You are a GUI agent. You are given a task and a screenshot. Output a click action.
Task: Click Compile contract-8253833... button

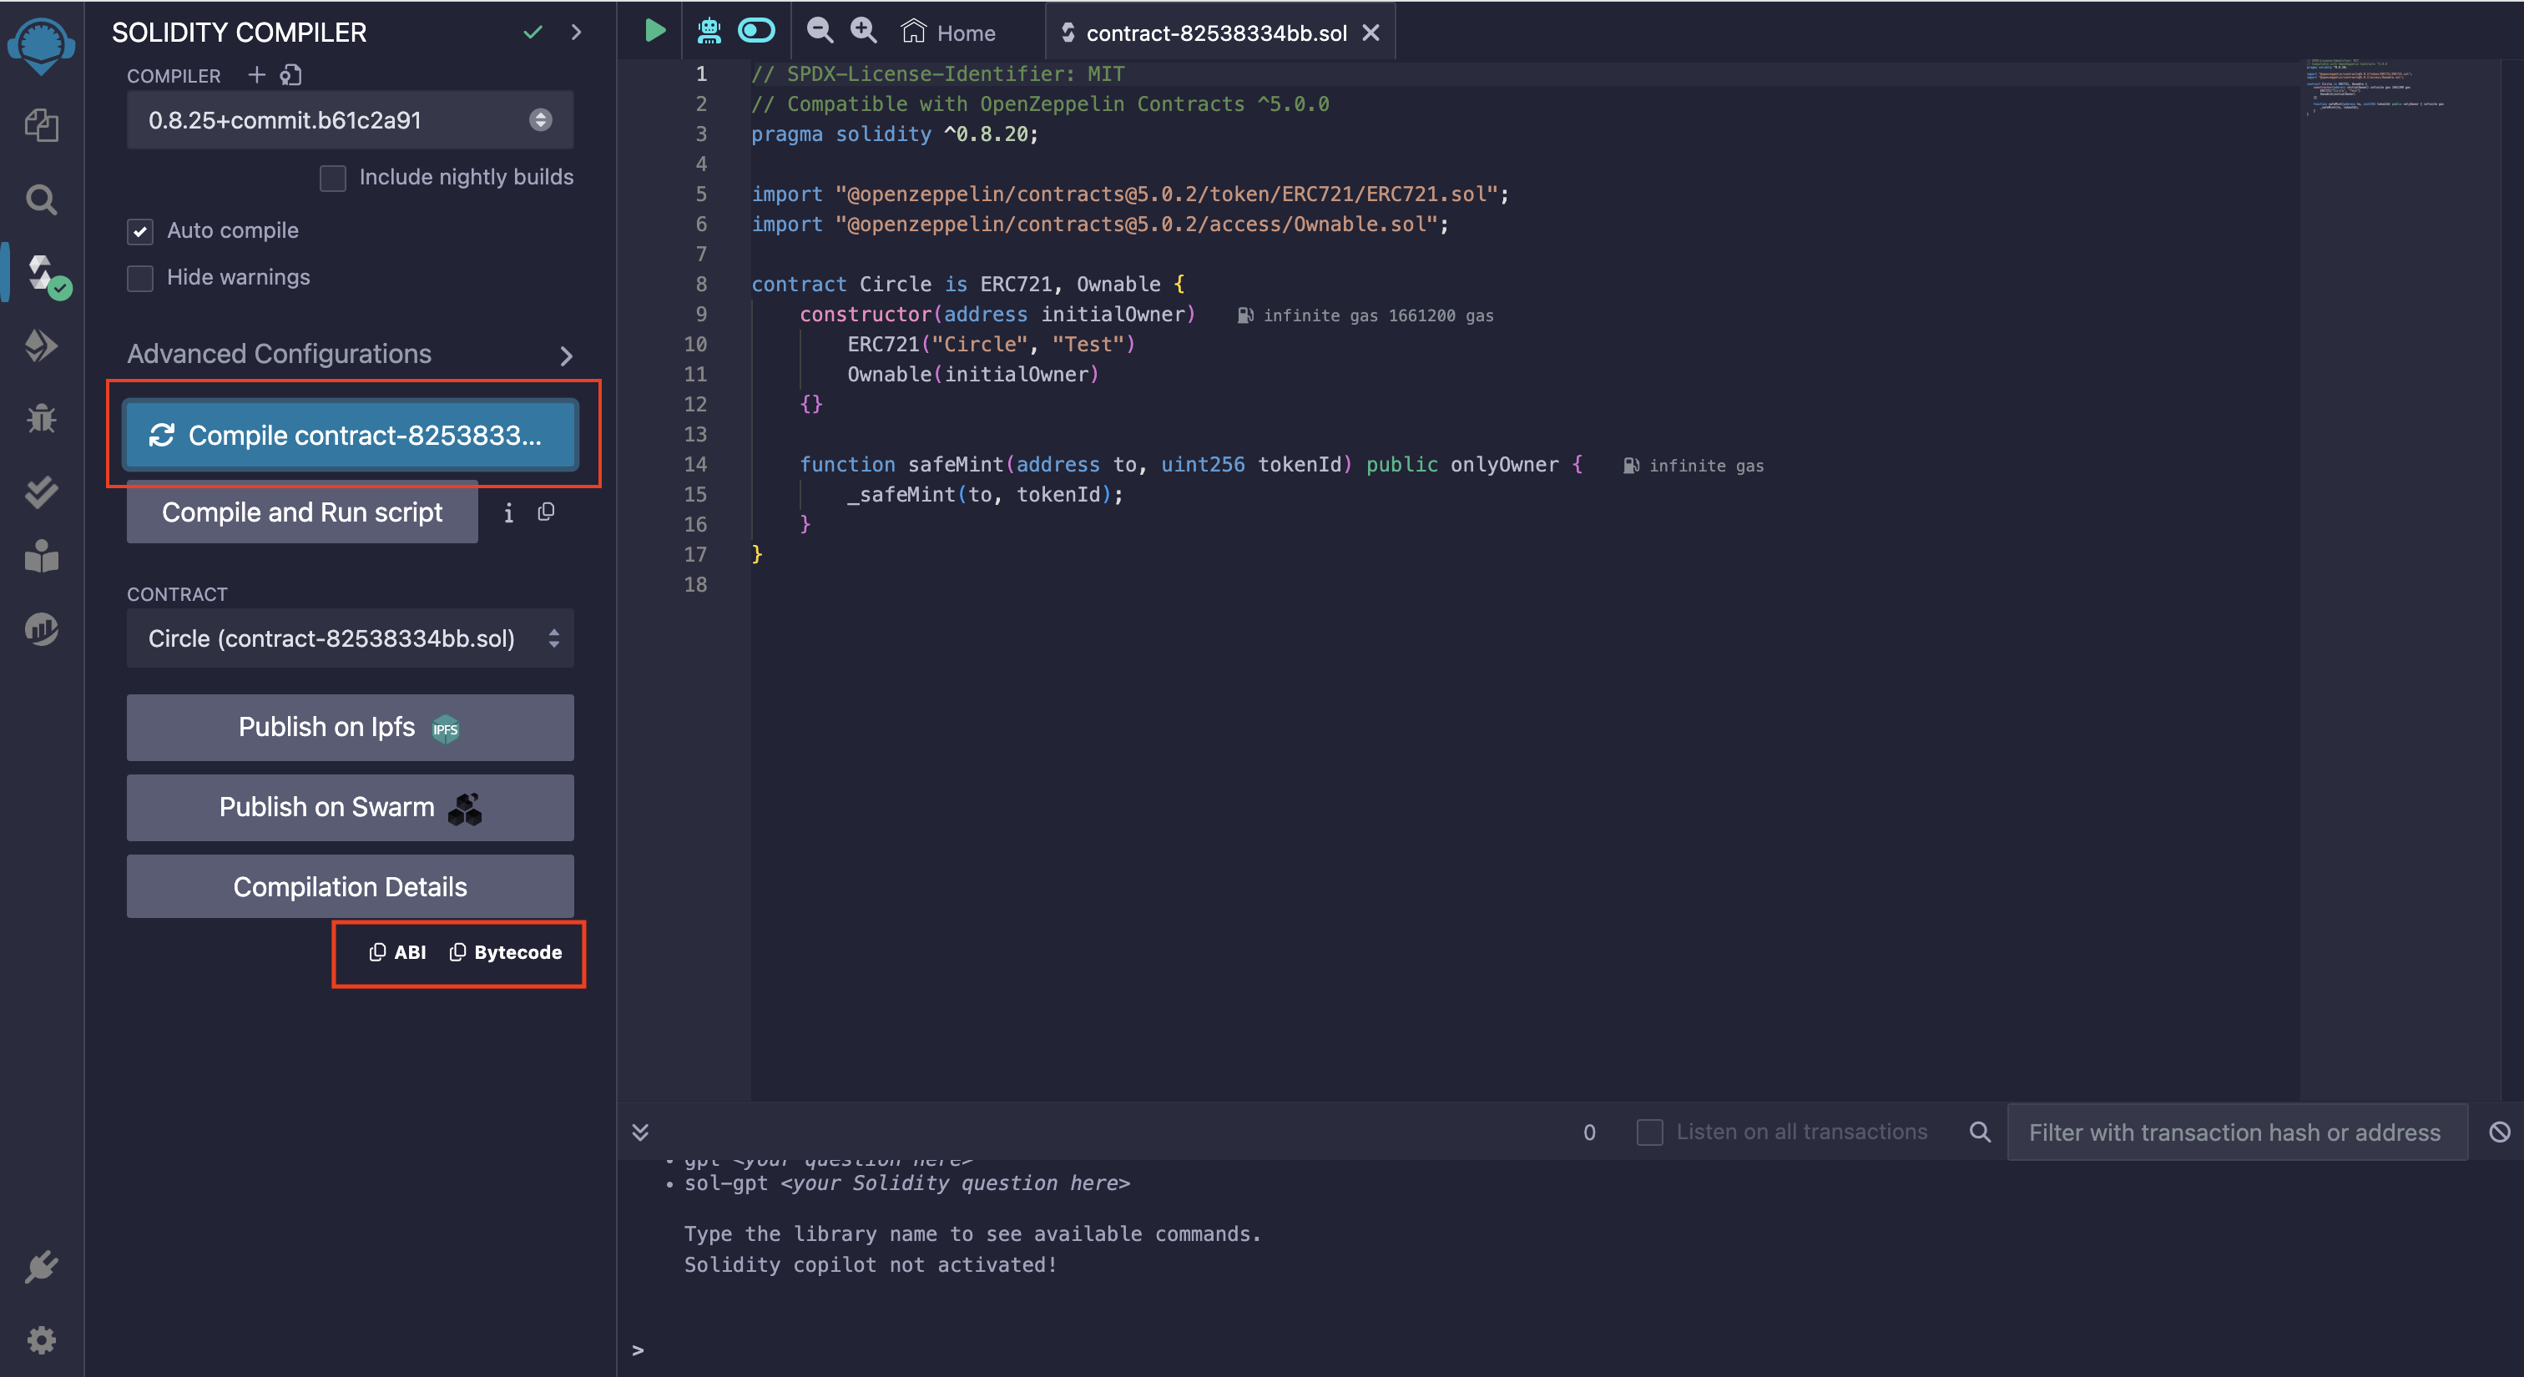350,436
